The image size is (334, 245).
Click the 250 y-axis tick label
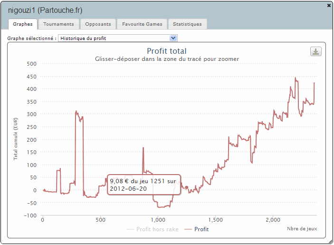(x=31, y=127)
